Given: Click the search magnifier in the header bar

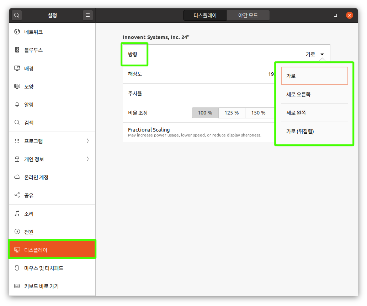Looking at the screenshot, I should tap(17, 15).
